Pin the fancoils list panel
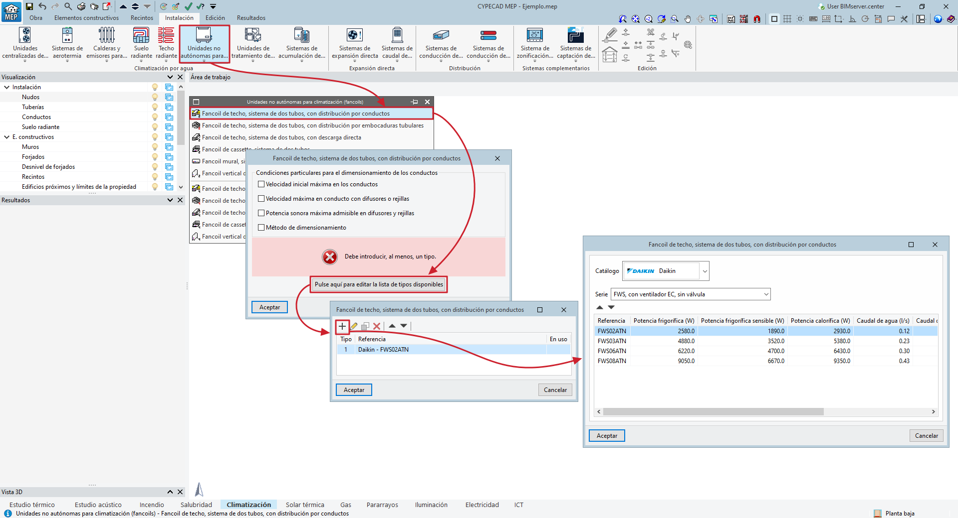 [414, 102]
